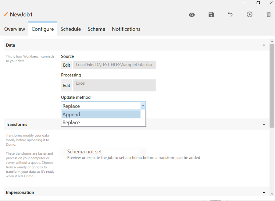Delete the job with the trash icon
The image size is (275, 201).
click(x=268, y=15)
